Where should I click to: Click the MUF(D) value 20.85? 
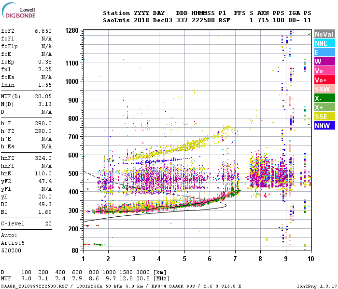43,96
